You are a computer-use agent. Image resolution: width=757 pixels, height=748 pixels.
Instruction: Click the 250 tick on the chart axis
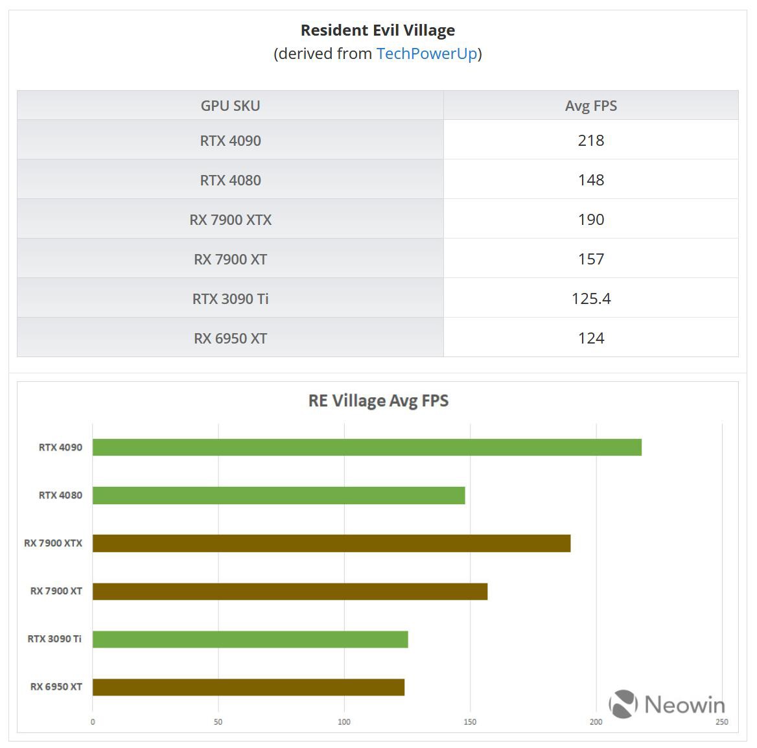click(x=722, y=722)
